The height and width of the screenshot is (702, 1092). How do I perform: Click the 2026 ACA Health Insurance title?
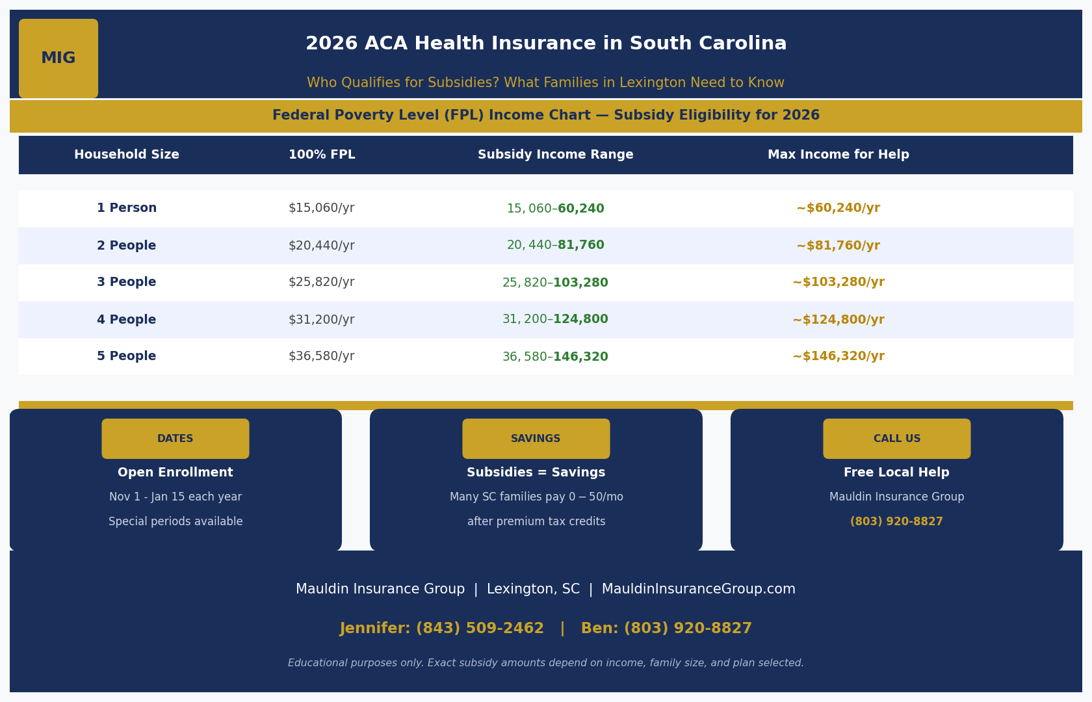[546, 44]
